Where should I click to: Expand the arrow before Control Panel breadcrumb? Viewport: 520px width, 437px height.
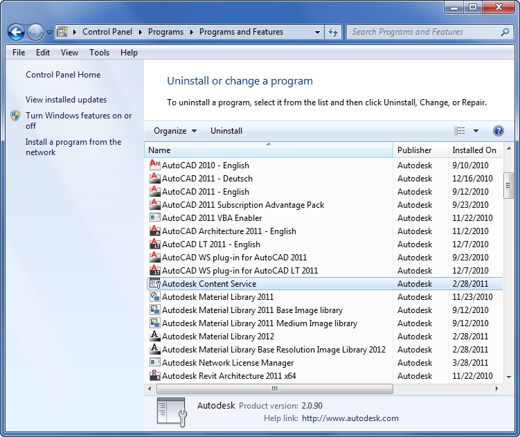[x=74, y=32]
